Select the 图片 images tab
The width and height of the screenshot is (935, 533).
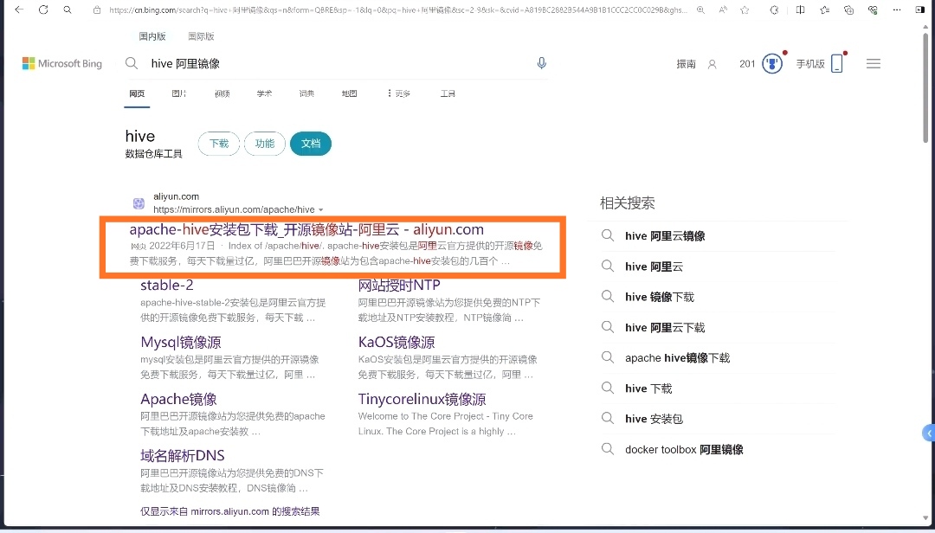click(179, 93)
